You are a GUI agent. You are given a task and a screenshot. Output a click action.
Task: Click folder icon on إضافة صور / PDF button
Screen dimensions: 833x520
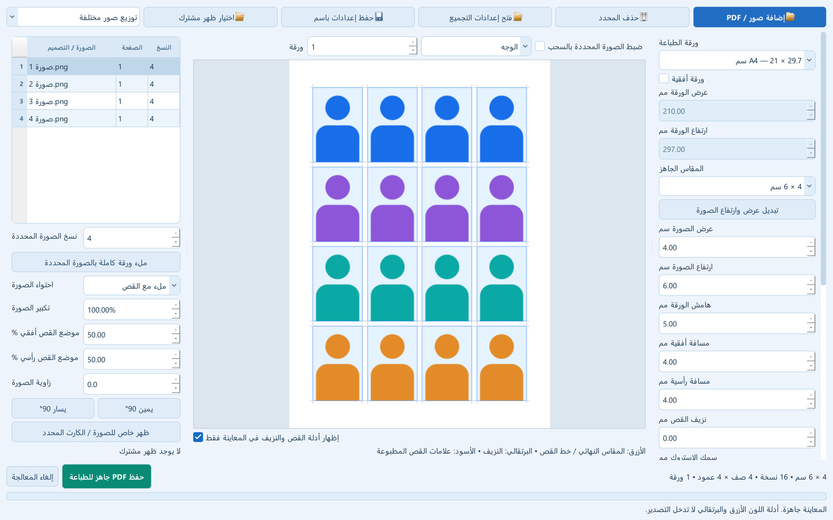[x=790, y=17]
